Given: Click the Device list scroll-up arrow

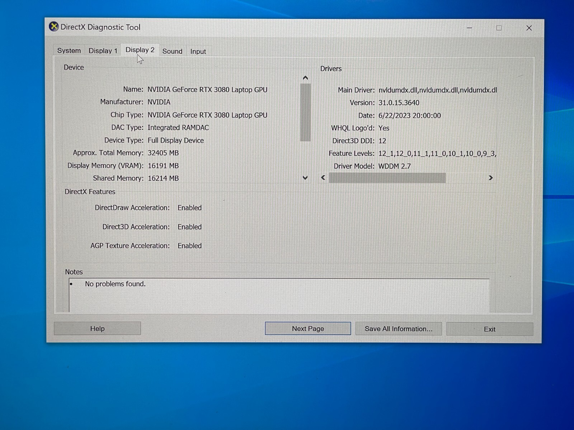Looking at the screenshot, I should pyautogui.click(x=305, y=78).
